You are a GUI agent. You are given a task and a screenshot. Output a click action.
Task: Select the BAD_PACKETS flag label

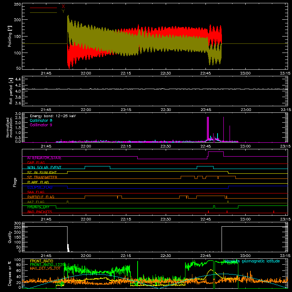pyautogui.click(x=40, y=212)
